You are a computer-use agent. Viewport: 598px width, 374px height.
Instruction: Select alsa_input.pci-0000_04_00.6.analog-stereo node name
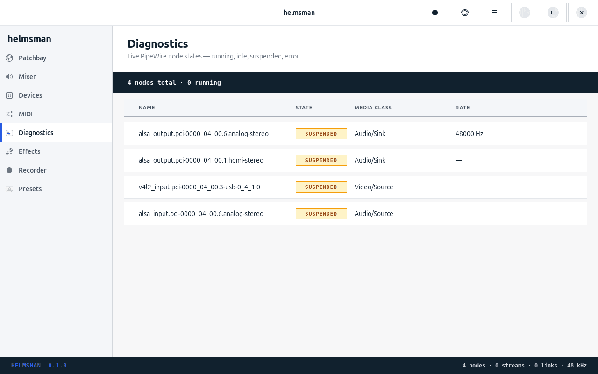pos(201,214)
